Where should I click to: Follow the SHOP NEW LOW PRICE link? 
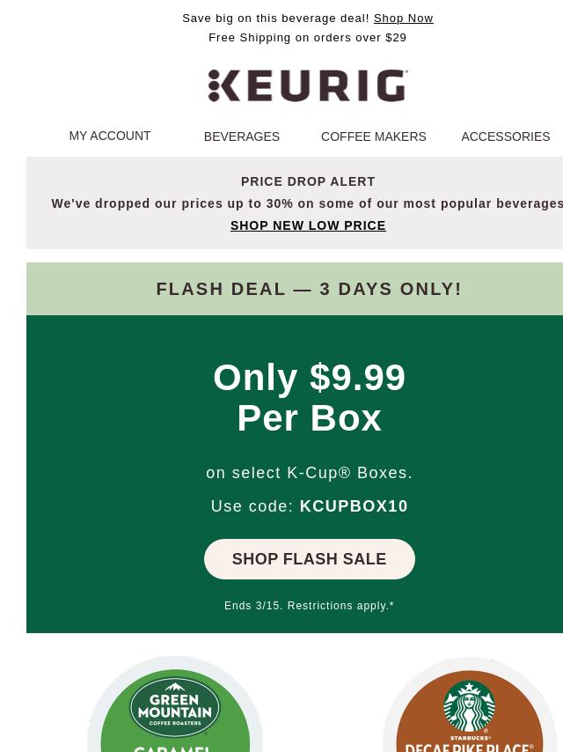308,225
